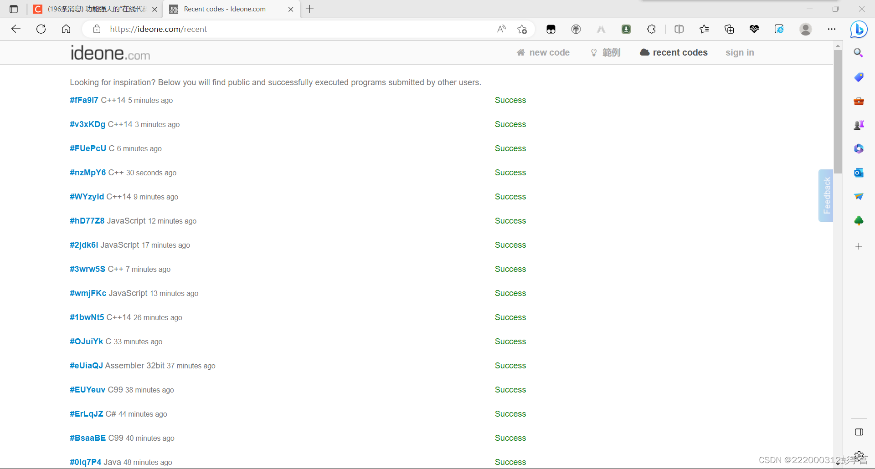Open code #eUiaQJ
Screen dimensions: 875x469
86,366
